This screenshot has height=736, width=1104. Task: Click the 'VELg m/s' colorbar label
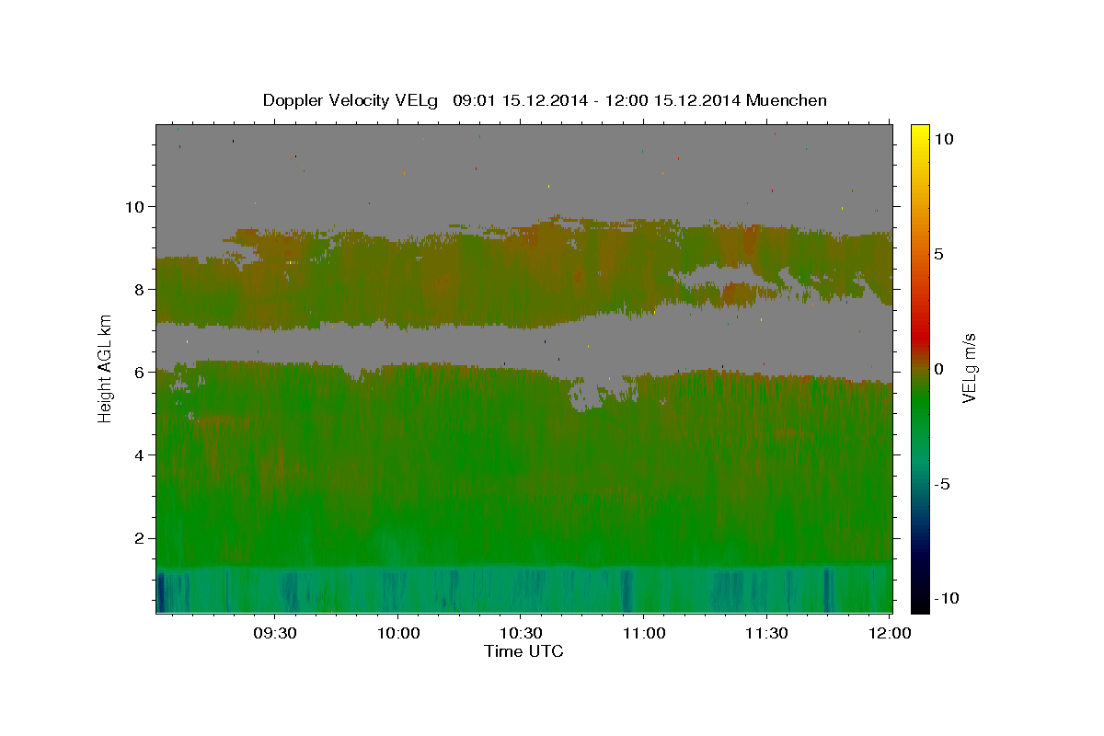click(x=970, y=368)
